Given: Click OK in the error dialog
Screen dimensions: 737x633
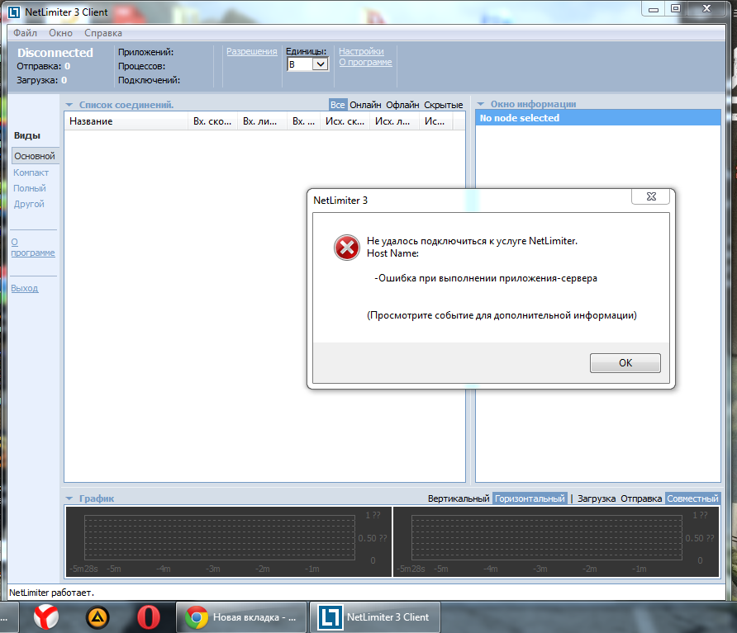Looking at the screenshot, I should pyautogui.click(x=625, y=363).
